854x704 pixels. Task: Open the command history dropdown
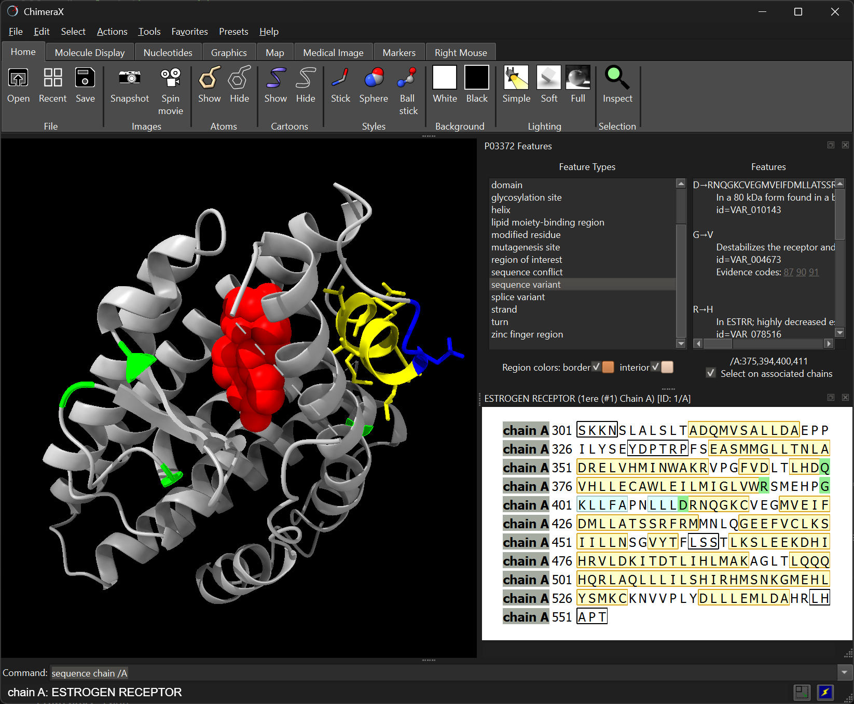coord(844,672)
